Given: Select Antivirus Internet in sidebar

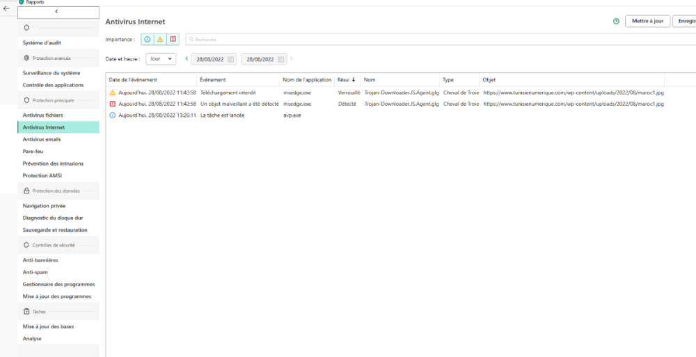Looking at the screenshot, I should pos(58,127).
